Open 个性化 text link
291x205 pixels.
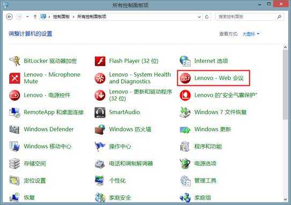[x=117, y=180]
